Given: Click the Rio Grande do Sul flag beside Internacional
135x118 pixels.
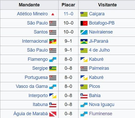Looking at the screenshot, I should coord(53,41).
